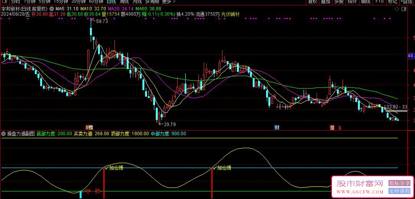This screenshot has height=199, width=415.
Task: Expand the 操盘力道副图 indicator dropdown arrow
Action: [x=4, y=134]
